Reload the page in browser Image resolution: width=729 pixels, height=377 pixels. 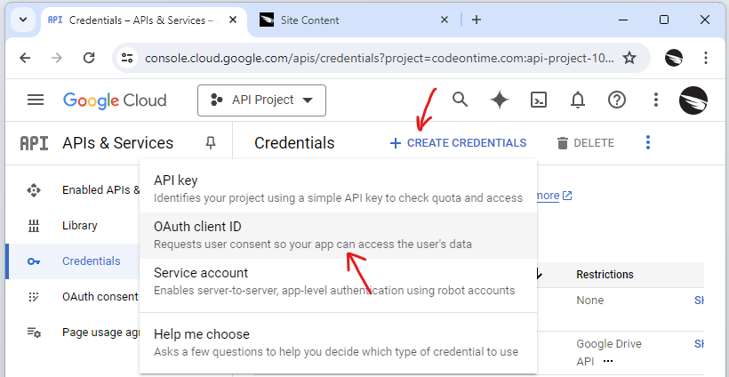click(89, 58)
